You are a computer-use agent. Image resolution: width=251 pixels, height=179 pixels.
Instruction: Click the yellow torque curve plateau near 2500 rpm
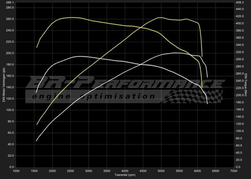pos(71,17)
